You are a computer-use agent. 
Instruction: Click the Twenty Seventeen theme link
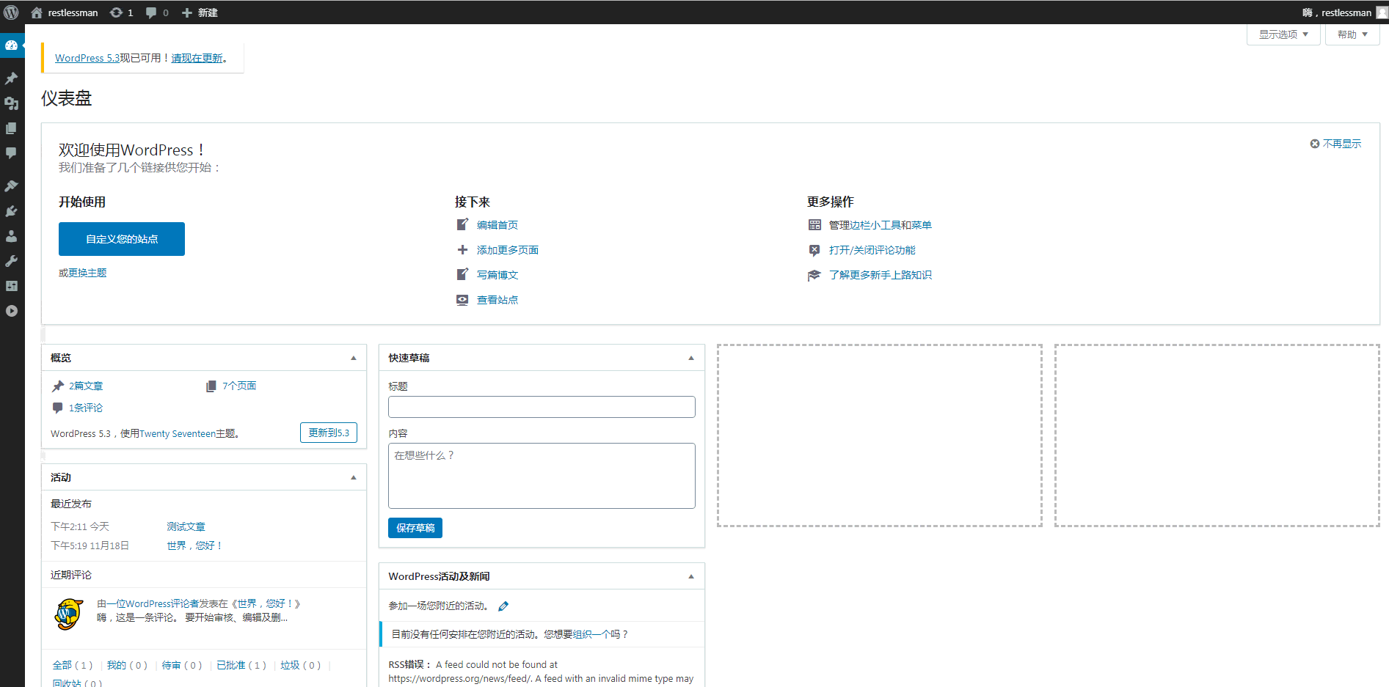tap(177, 433)
